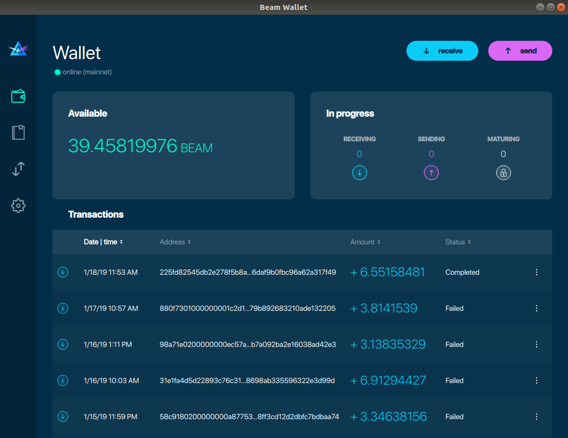The width and height of the screenshot is (568, 438).
Task: Click the online (mainnet) status text
Action: click(87, 72)
